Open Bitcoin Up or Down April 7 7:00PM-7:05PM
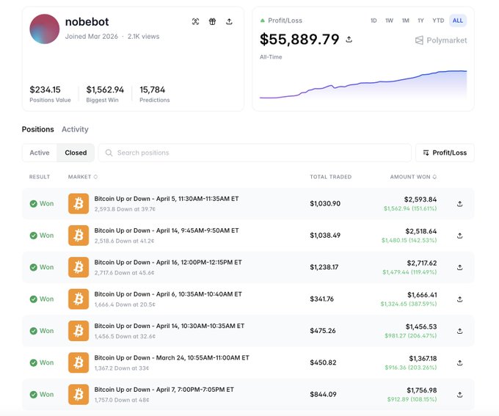Viewport: 499px width, 416px height. (164, 390)
